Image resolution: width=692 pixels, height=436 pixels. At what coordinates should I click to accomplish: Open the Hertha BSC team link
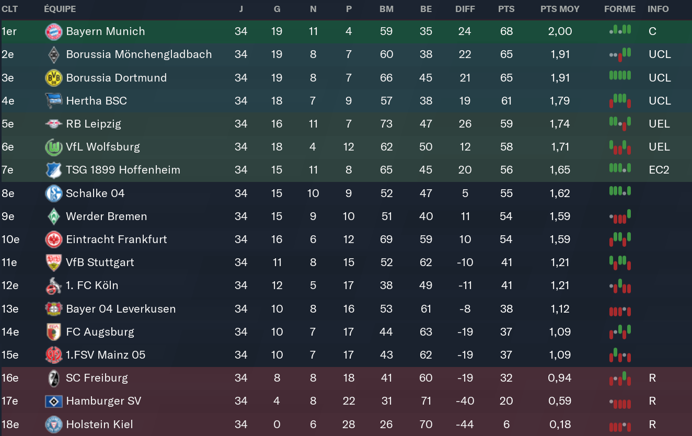[96, 101]
